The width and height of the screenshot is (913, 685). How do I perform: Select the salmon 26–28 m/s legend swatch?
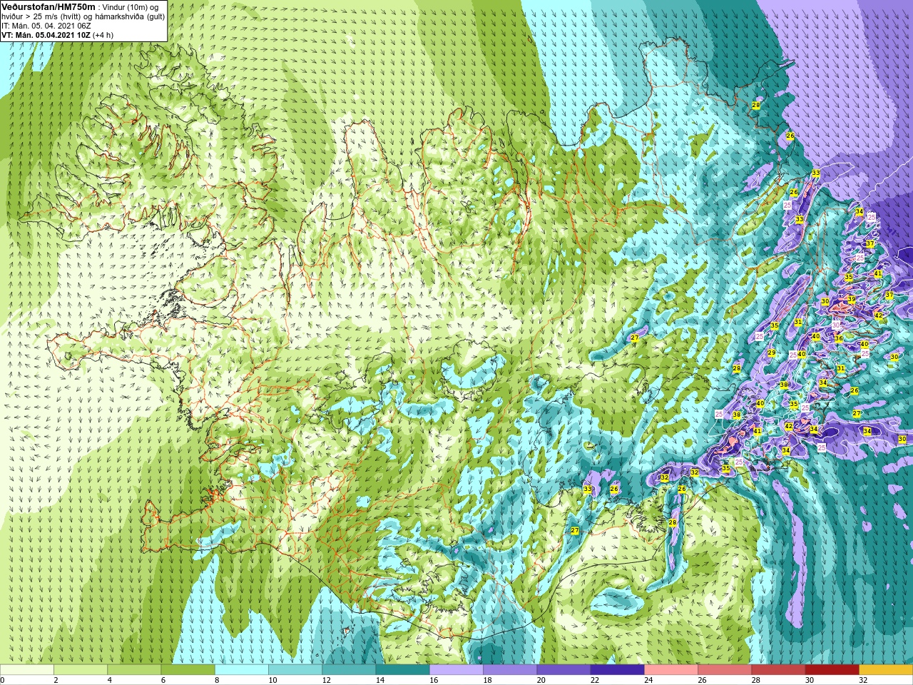point(725,670)
